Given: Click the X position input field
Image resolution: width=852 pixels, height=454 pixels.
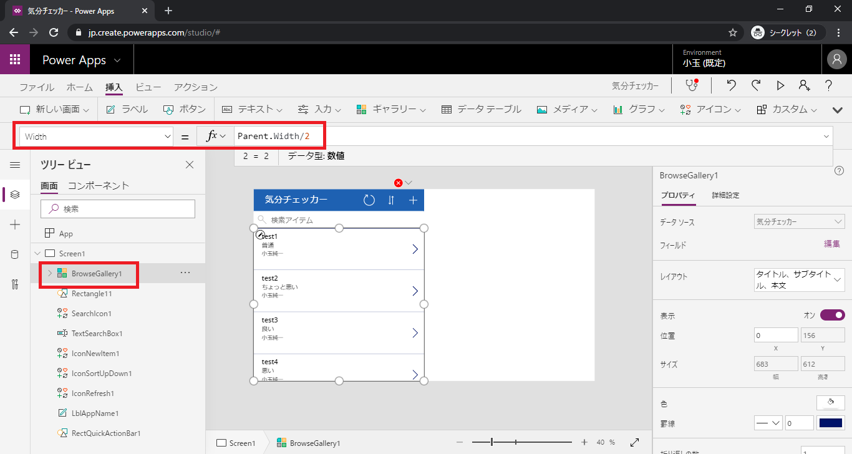Looking at the screenshot, I should [x=776, y=336].
